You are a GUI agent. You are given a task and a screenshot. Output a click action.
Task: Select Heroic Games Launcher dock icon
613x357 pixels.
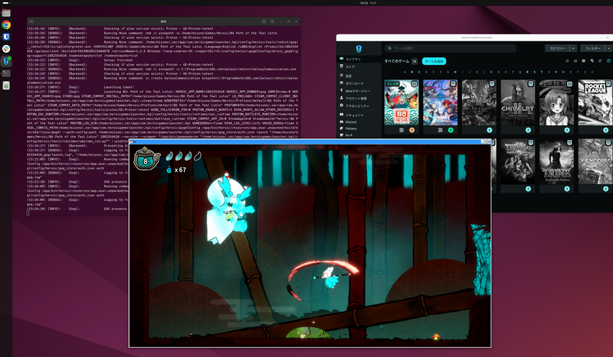[x=6, y=61]
